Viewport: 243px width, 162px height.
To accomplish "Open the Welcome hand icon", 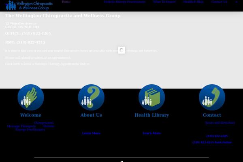I will coord(31,97).
